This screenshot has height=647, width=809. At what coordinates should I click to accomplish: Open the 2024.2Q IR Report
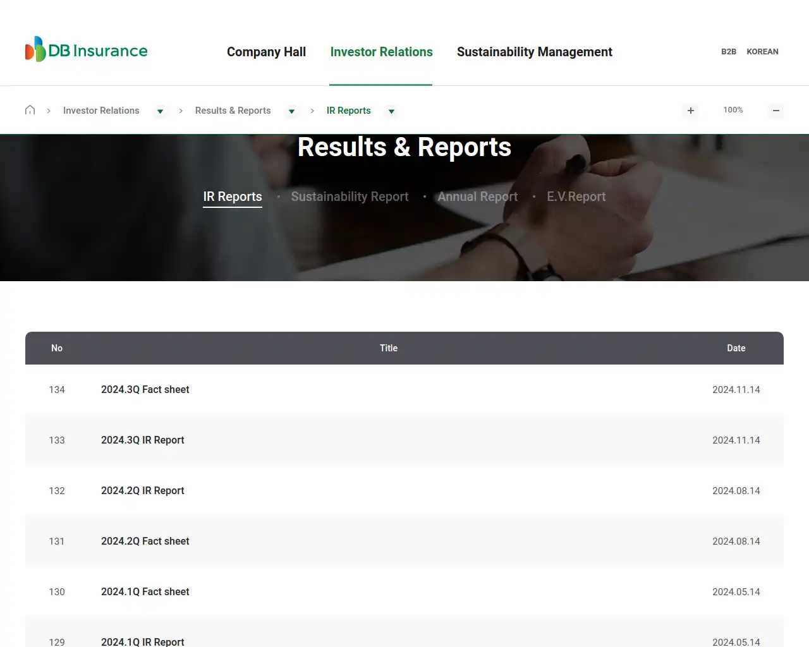click(x=142, y=490)
